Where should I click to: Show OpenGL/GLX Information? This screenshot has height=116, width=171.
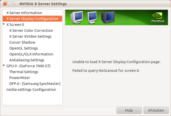[x=31, y=54]
